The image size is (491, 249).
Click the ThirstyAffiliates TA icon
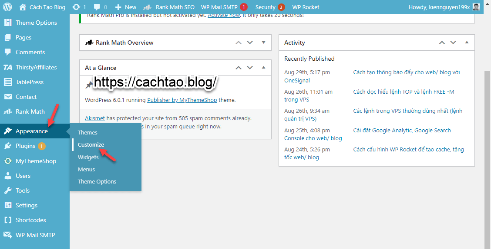8,67
